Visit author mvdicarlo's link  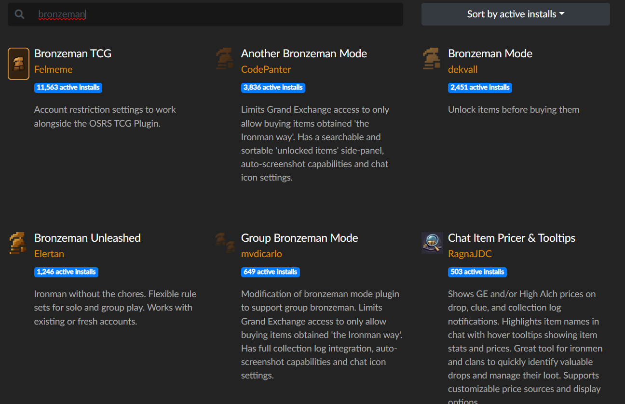(261, 254)
